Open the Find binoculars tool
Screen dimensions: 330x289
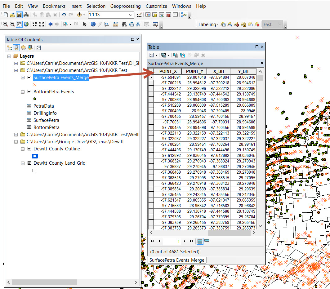point(124,24)
